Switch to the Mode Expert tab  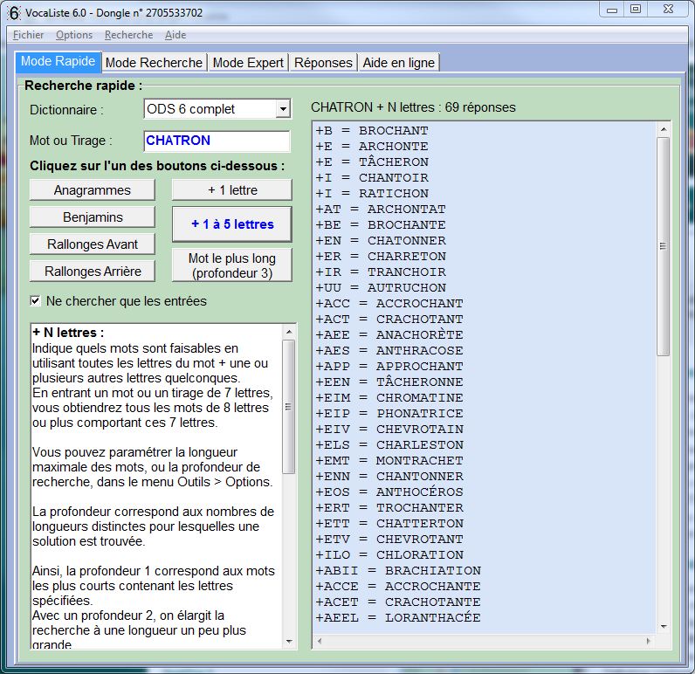(248, 63)
